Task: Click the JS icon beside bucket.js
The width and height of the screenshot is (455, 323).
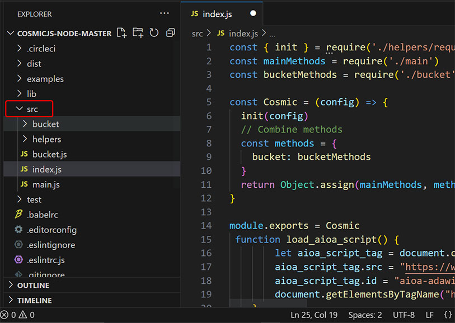Action: 25,154
